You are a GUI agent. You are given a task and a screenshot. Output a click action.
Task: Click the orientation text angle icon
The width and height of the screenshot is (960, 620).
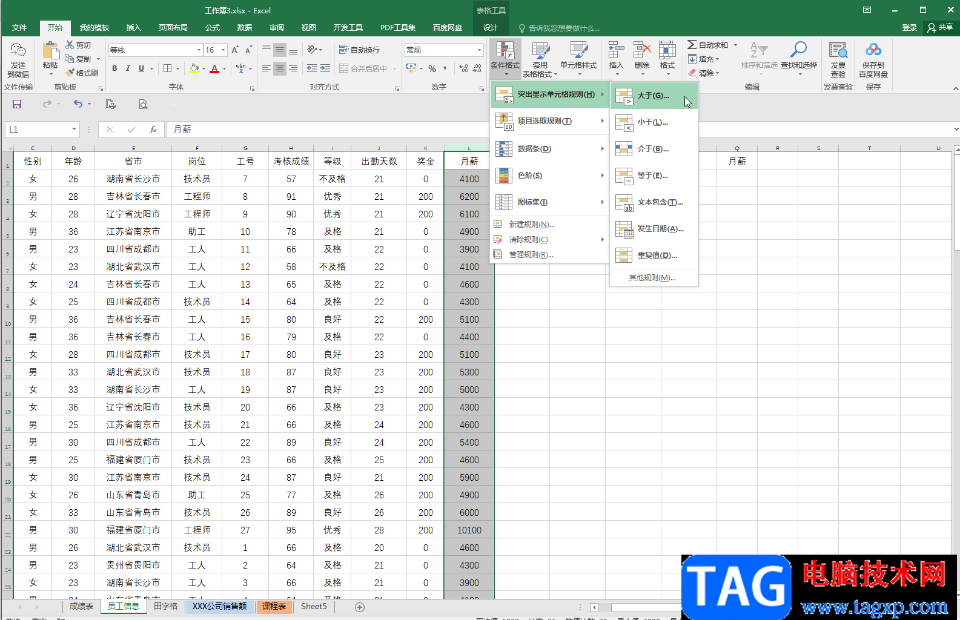pos(312,50)
